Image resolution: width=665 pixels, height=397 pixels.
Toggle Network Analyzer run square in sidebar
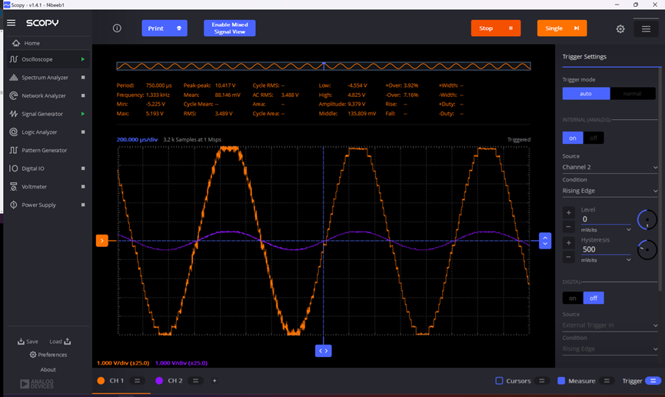[83, 96]
